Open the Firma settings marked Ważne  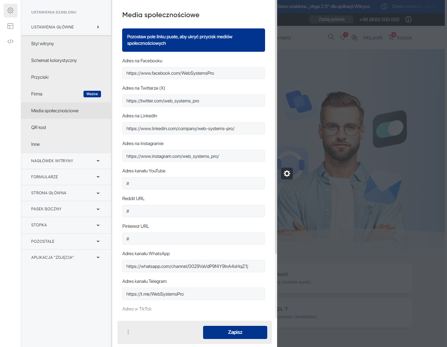click(x=36, y=94)
